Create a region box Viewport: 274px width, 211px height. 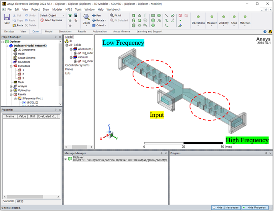[x=180, y=16]
